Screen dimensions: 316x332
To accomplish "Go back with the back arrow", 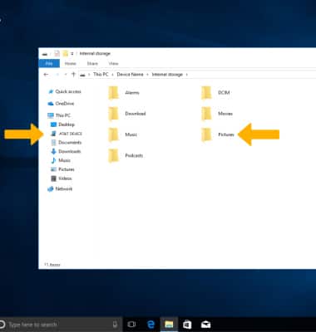I will tap(46, 75).
